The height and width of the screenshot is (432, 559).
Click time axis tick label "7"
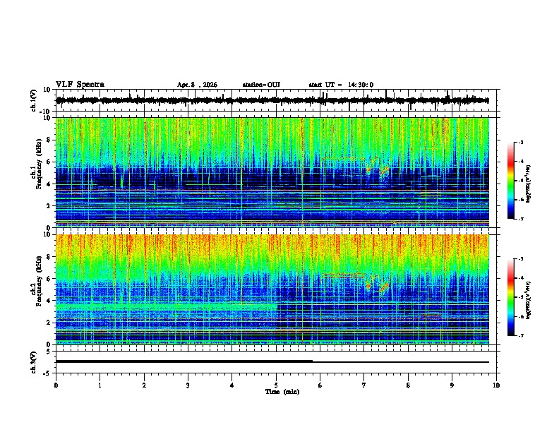[x=364, y=385]
